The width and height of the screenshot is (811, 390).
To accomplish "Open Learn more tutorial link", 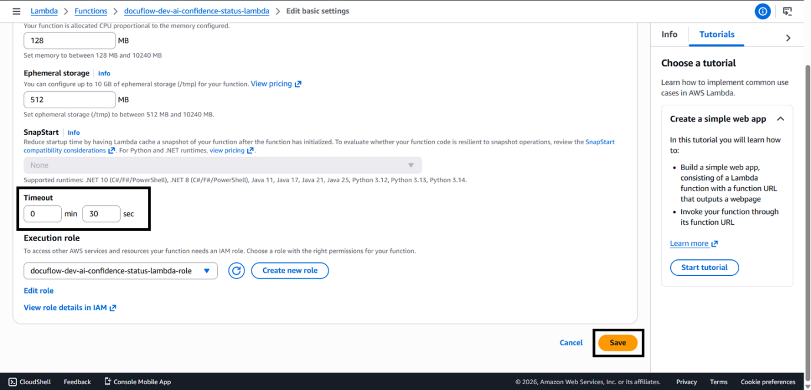I will coord(694,244).
